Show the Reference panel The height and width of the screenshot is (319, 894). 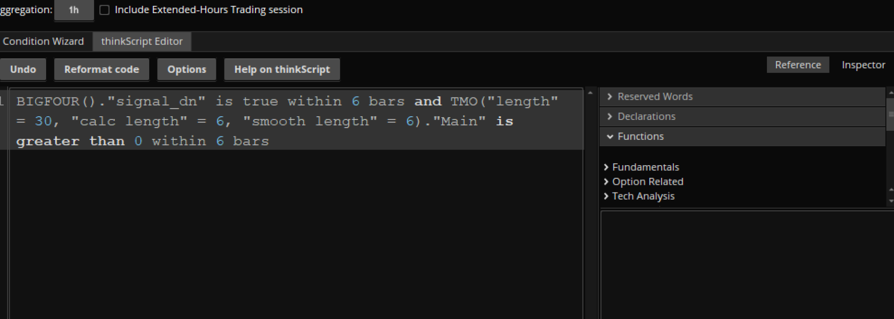[x=798, y=65]
